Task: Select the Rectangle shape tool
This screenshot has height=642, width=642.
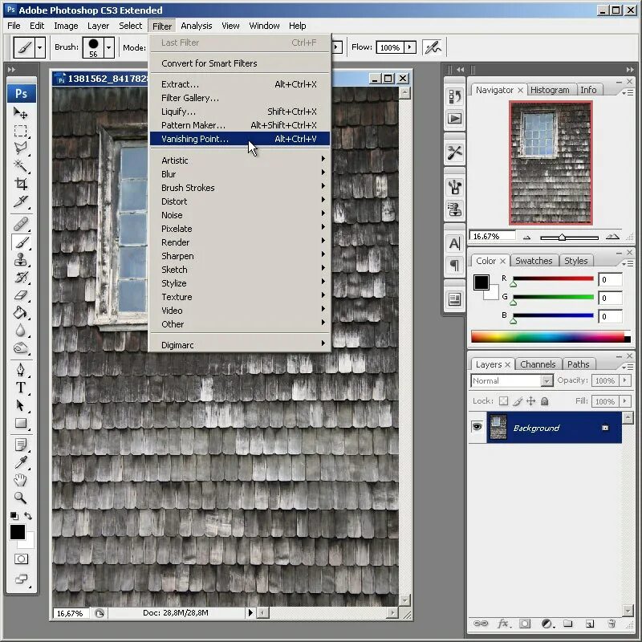Action: tap(20, 423)
